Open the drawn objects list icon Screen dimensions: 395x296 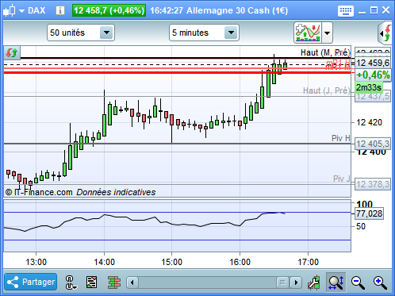[92, 283]
